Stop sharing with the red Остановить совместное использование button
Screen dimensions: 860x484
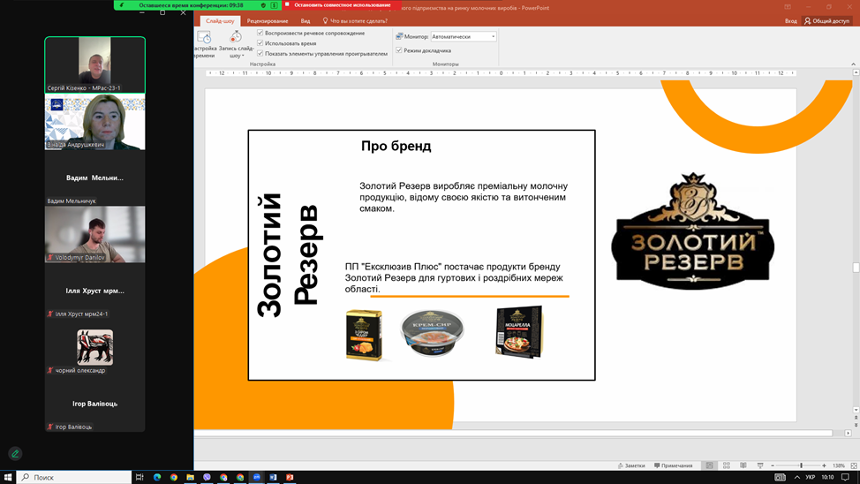pyautogui.click(x=341, y=5)
